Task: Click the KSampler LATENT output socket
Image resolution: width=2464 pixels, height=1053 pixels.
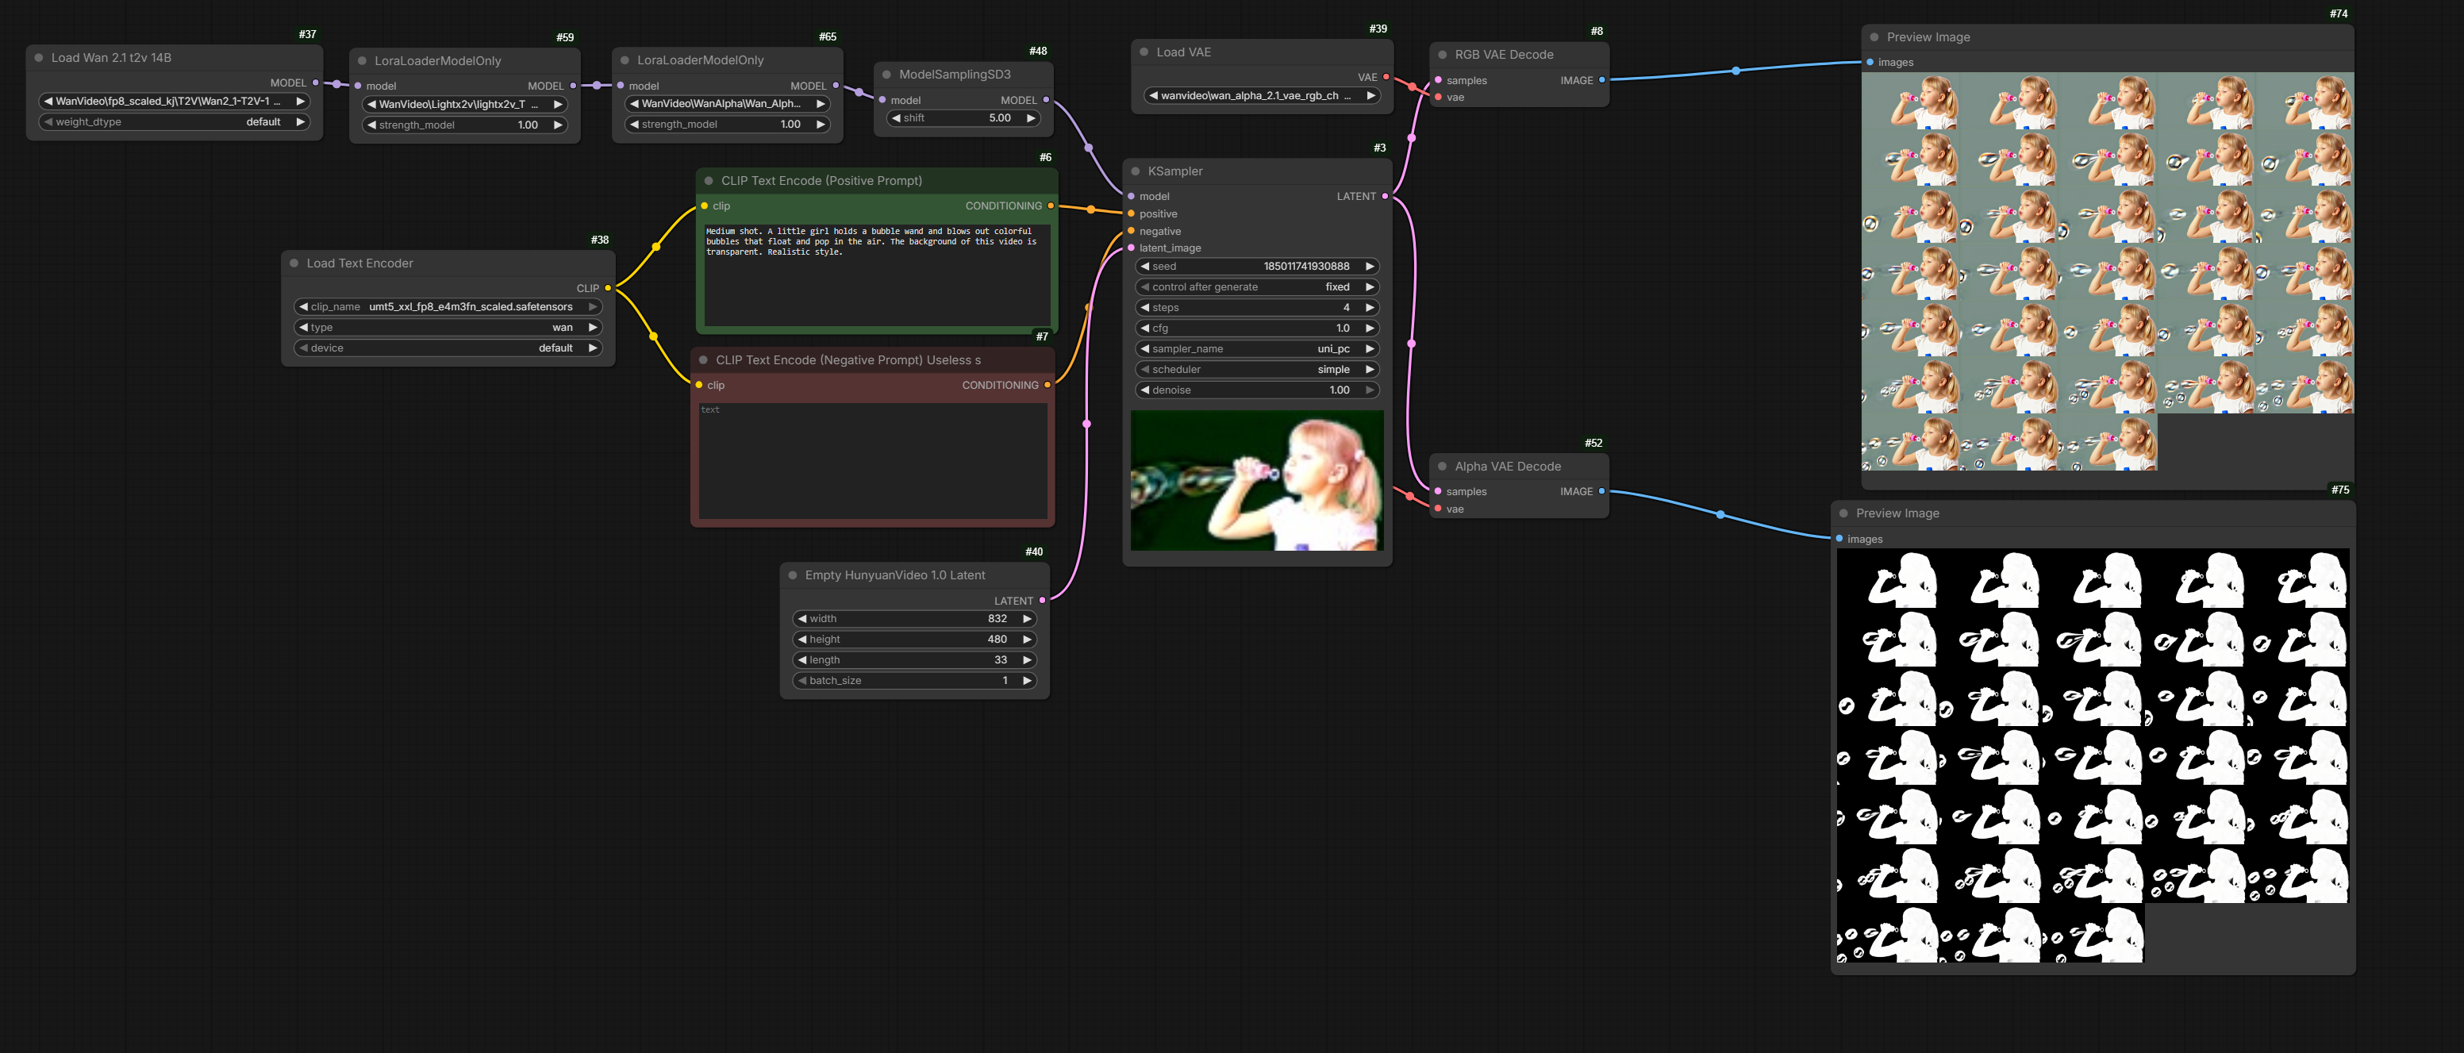Action: pyautogui.click(x=1384, y=196)
